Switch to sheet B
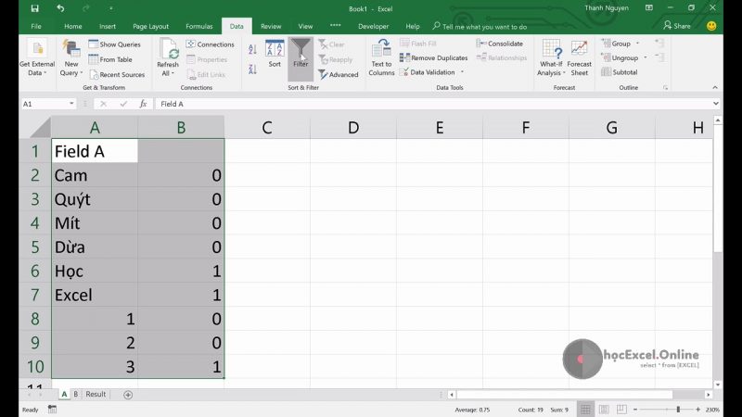The image size is (742, 417). pyautogui.click(x=76, y=394)
